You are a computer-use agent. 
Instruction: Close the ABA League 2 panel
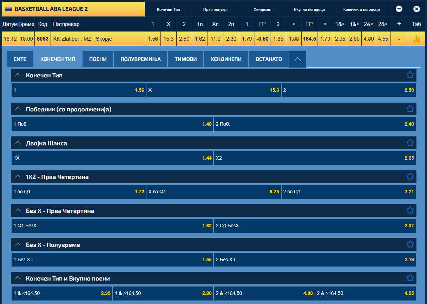click(x=416, y=9)
